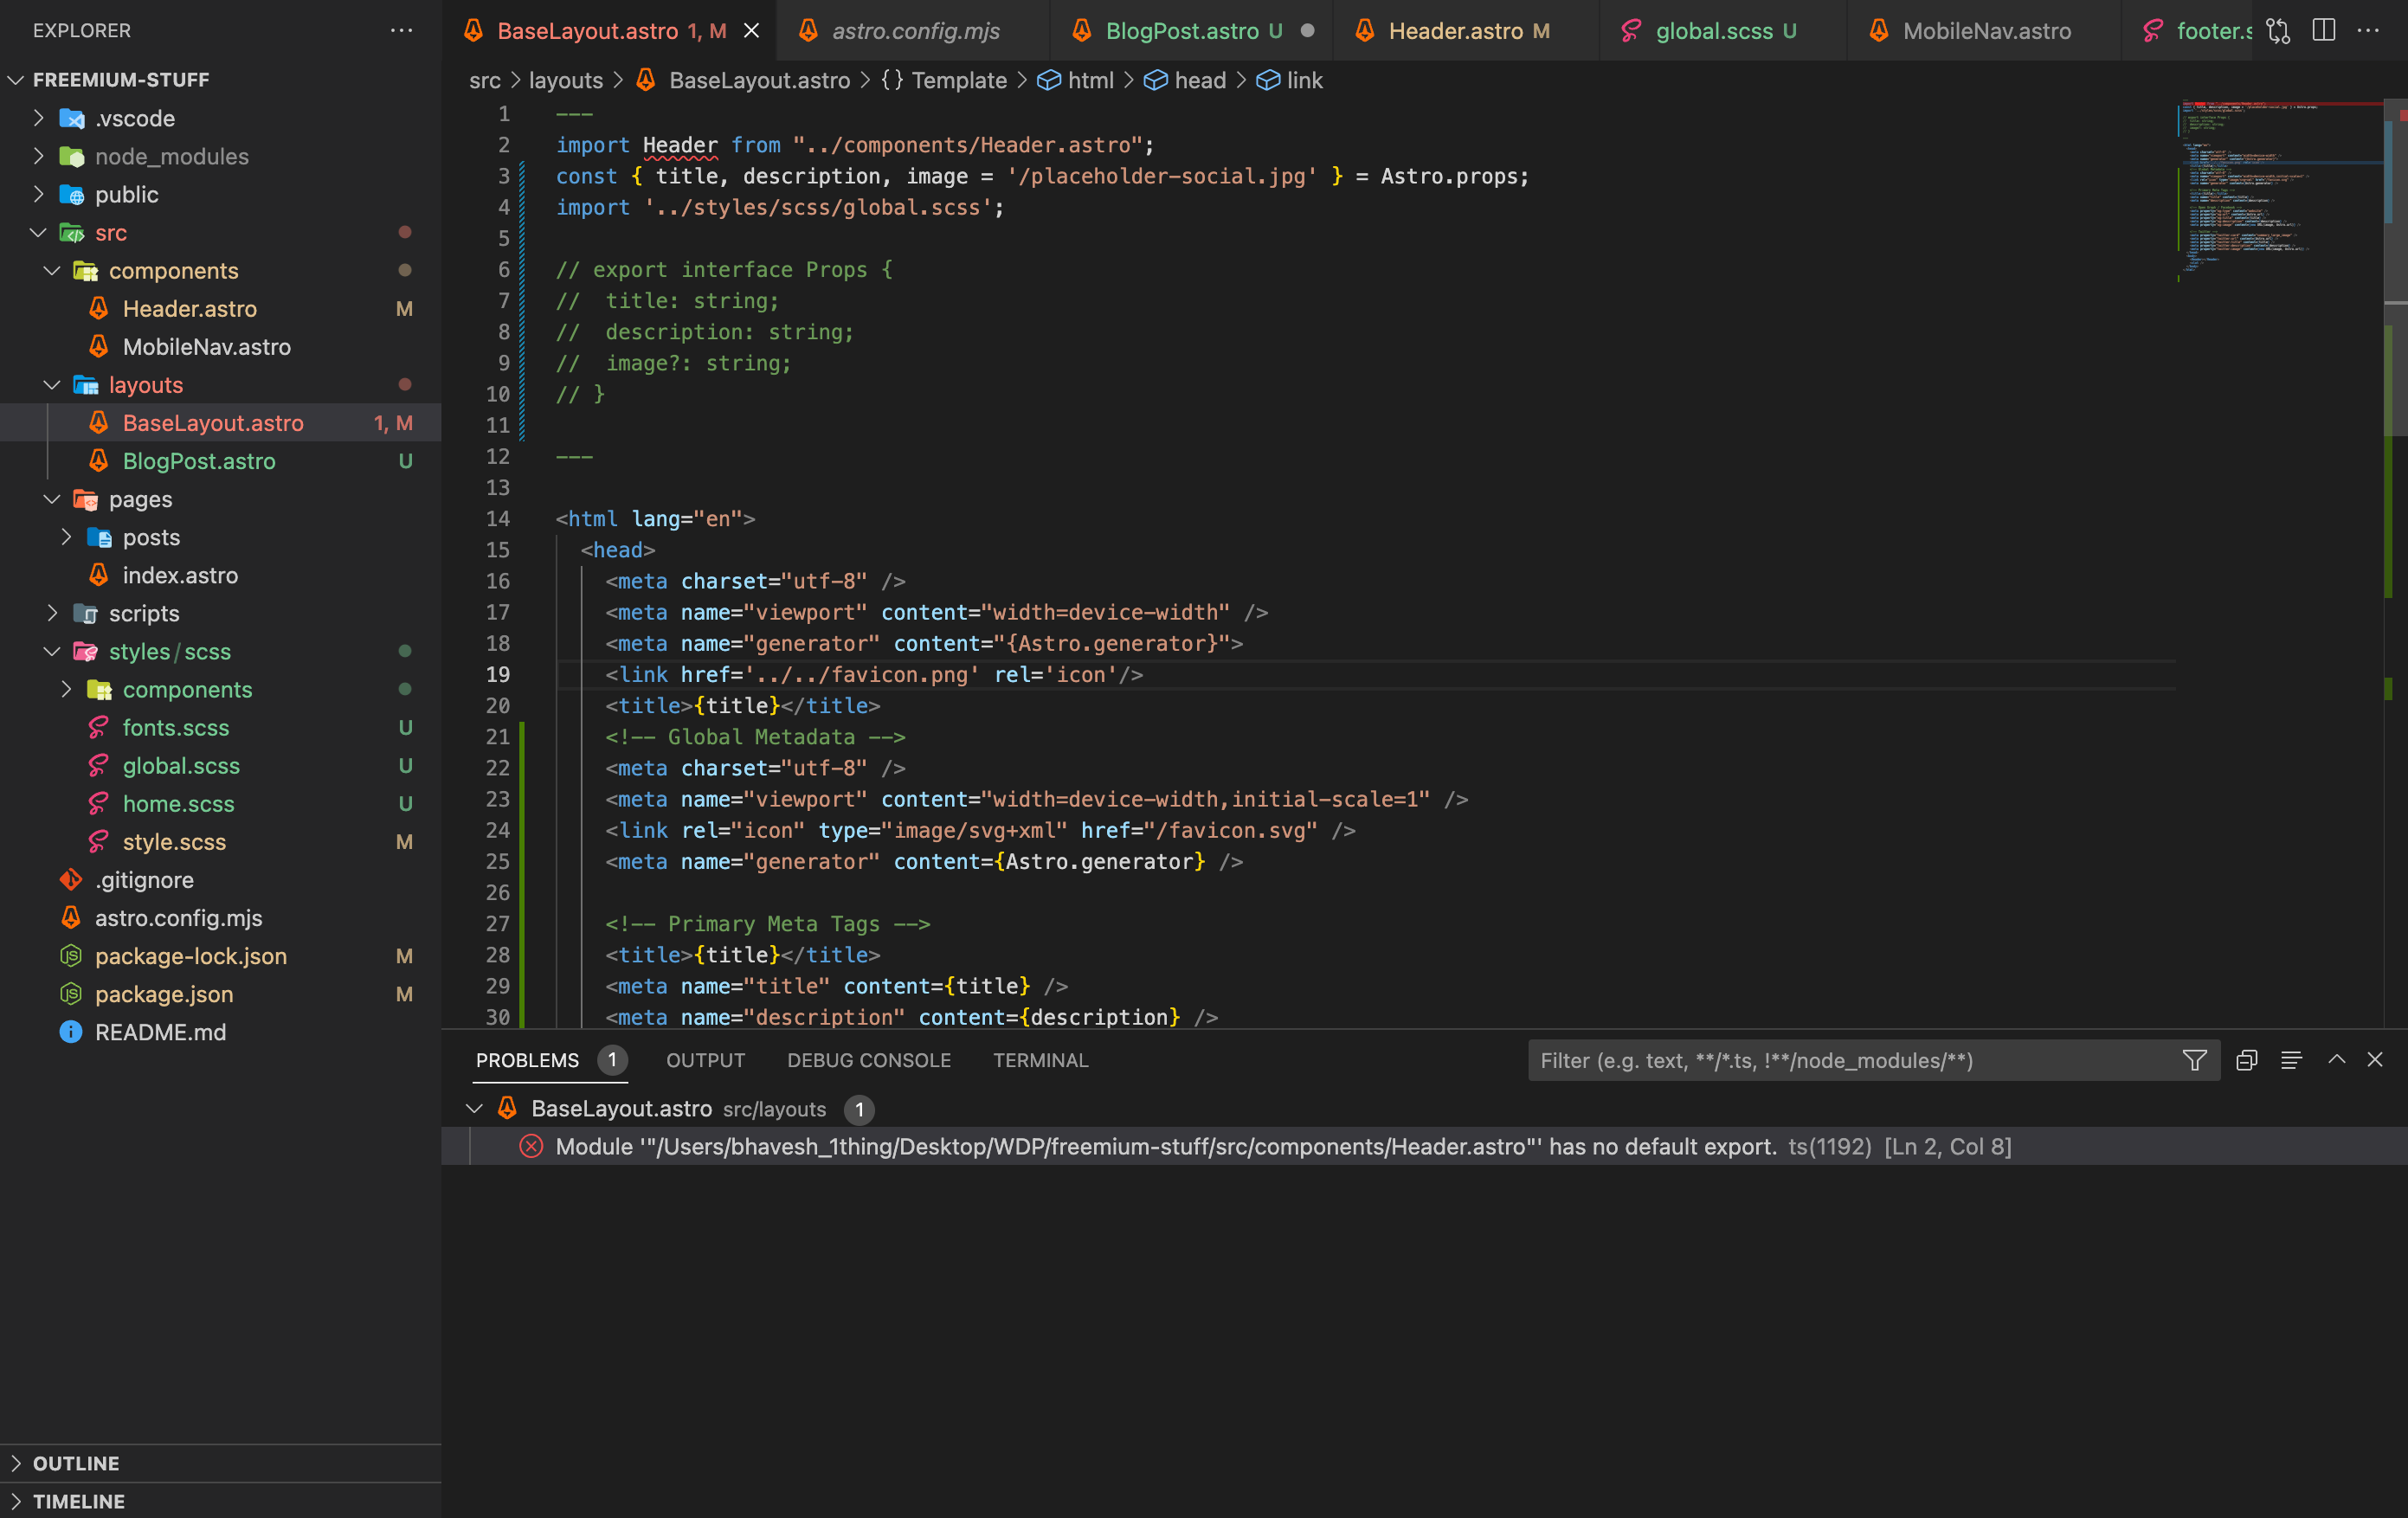Toggle view as tree in Problems panel

coord(2291,1060)
